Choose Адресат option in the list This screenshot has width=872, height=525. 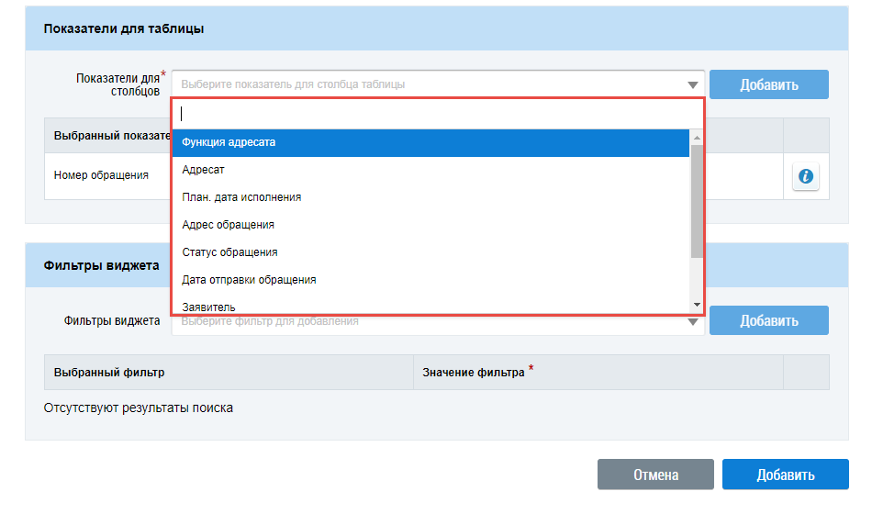coord(430,170)
